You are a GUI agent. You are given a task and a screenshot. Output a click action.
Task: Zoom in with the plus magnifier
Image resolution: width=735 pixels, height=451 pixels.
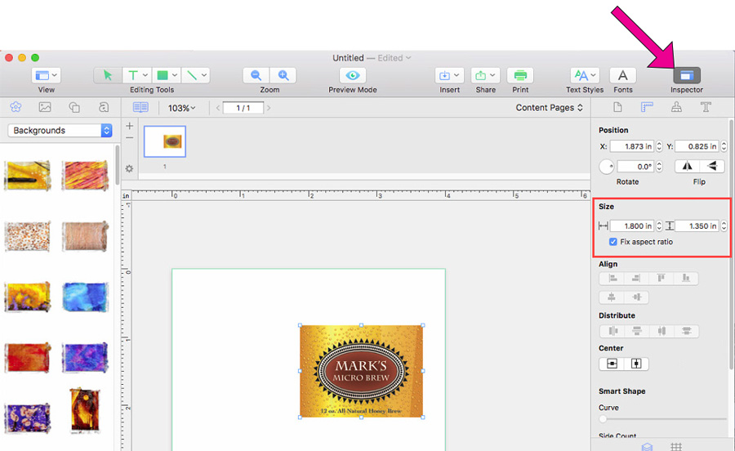283,75
